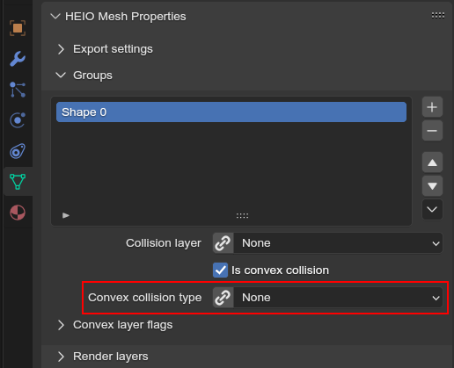454x368 pixels.
Task: Click the HEIO panel drag grip dots
Action: (x=438, y=16)
